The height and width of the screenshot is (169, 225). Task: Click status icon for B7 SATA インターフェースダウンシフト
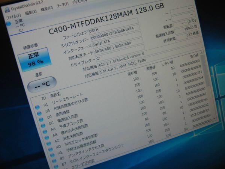point(56,167)
